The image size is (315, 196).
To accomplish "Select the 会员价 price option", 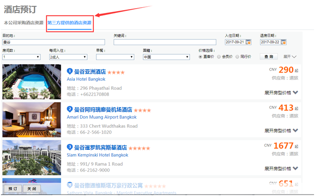I will (219, 57).
